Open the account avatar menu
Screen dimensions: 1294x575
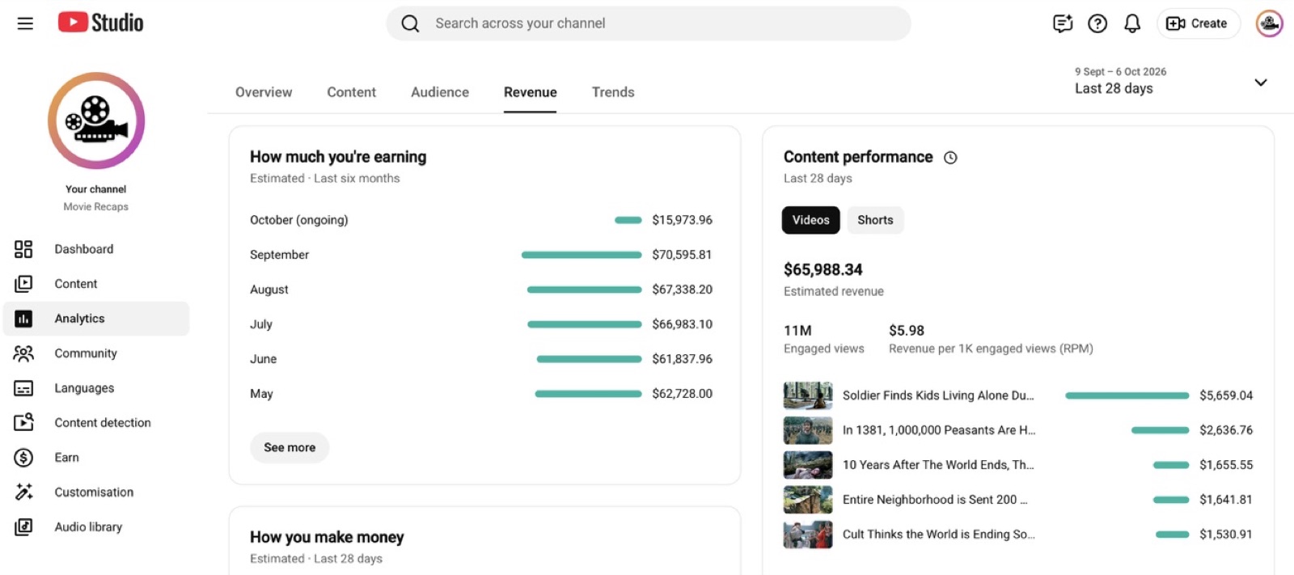[x=1269, y=23]
